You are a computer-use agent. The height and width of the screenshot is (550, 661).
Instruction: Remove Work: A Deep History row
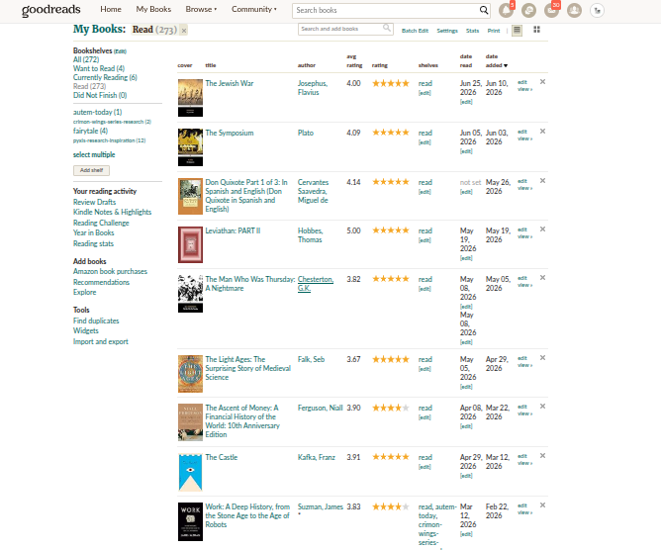click(x=542, y=504)
